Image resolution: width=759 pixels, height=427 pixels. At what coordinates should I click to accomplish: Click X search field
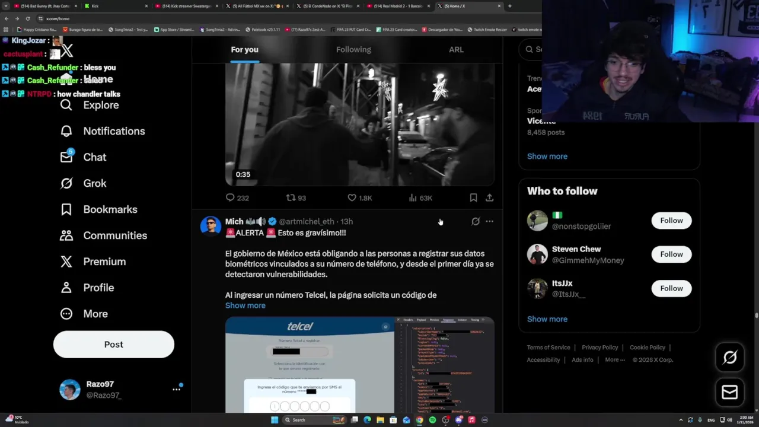click(532, 49)
